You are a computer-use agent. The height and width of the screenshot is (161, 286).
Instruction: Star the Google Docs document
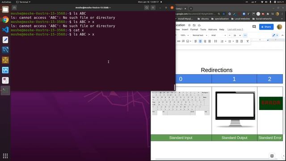point(189,25)
